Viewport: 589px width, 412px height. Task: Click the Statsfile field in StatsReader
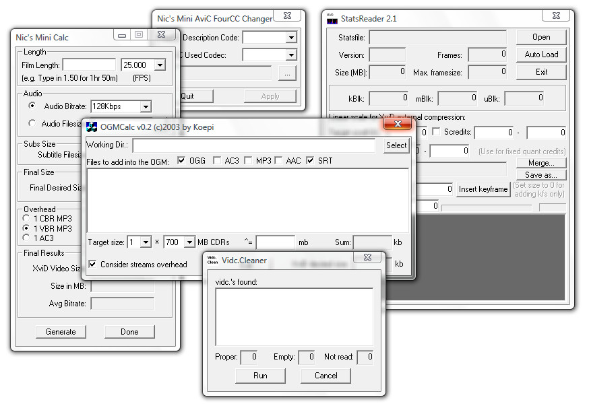(437, 38)
